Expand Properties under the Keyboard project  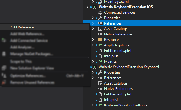coord(93,72)
